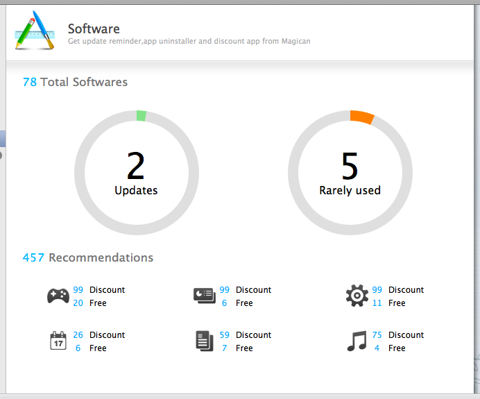Open the music note category icon
Viewport: 480px width, 399px height.
click(357, 341)
